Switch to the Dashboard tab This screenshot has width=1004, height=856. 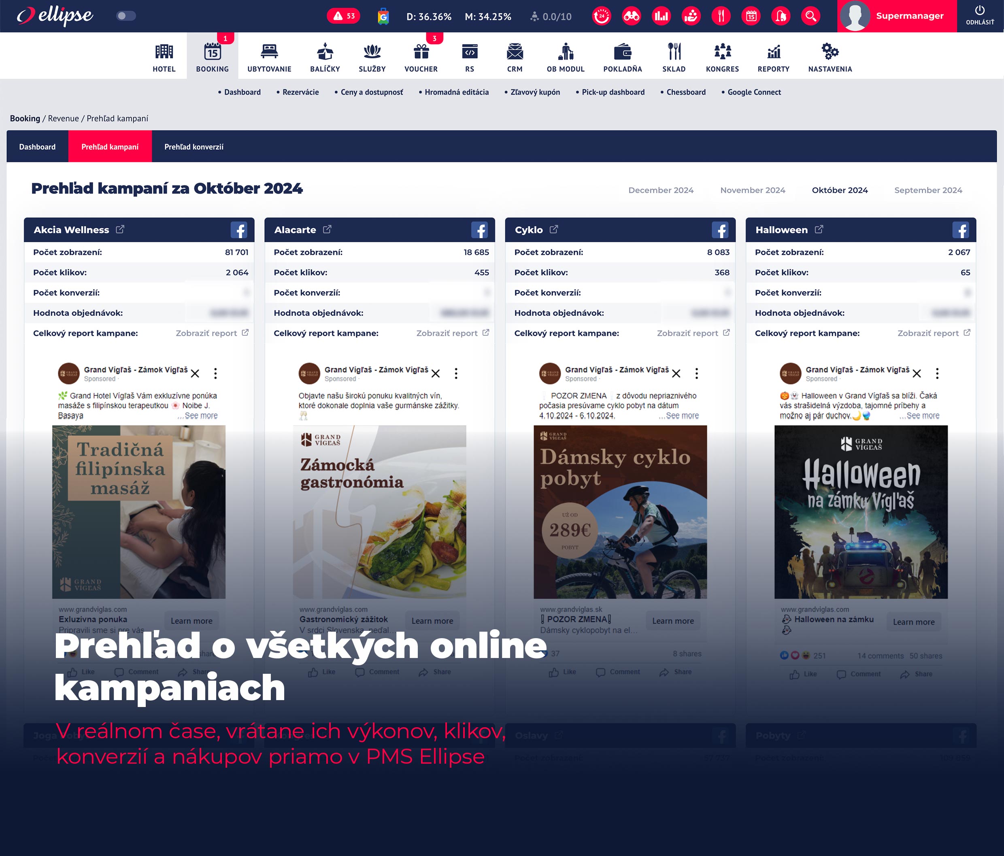37,147
